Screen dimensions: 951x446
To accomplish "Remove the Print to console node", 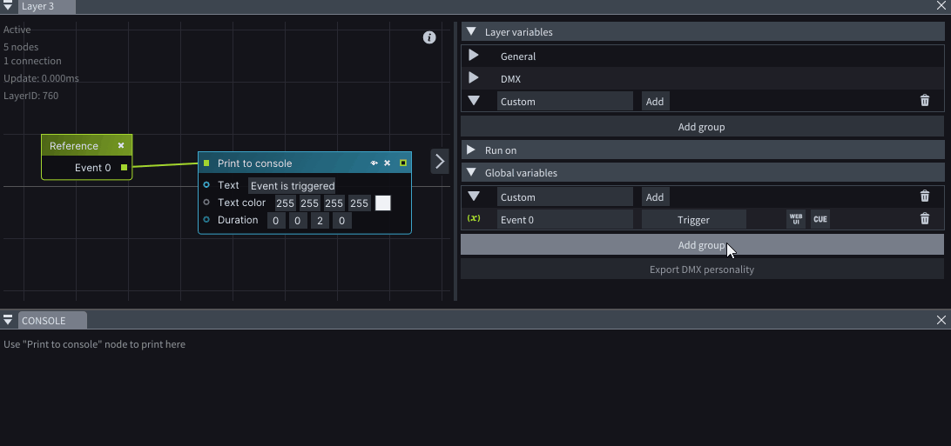I will (x=388, y=163).
